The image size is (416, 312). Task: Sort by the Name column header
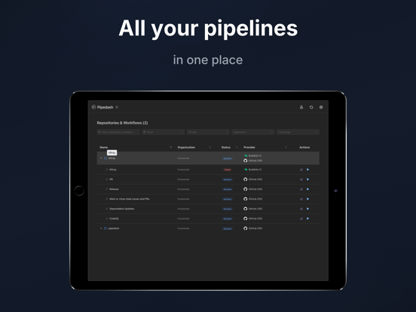(x=104, y=147)
